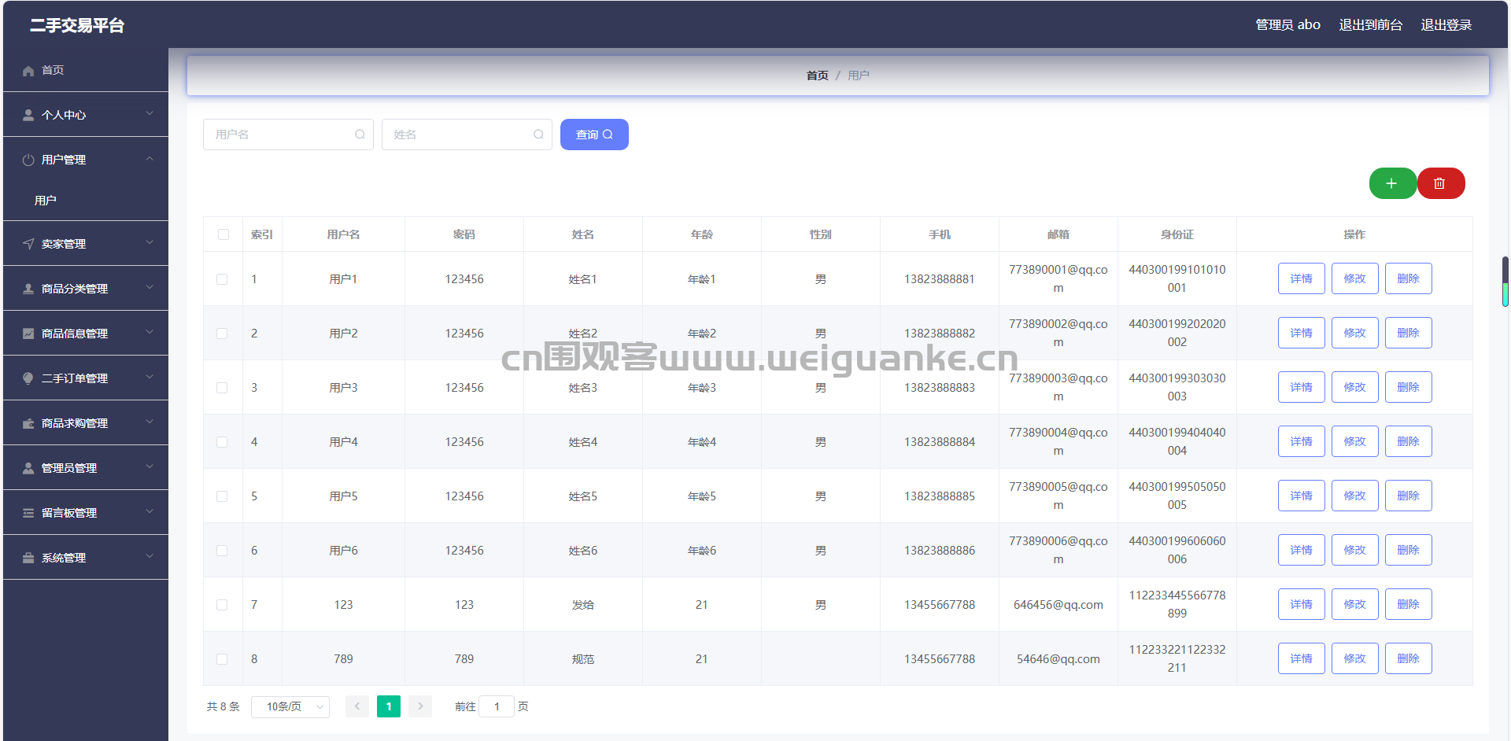The height and width of the screenshot is (741, 1511).
Task: Click the briefcase icon beside 系统管理
Action: pos(28,559)
